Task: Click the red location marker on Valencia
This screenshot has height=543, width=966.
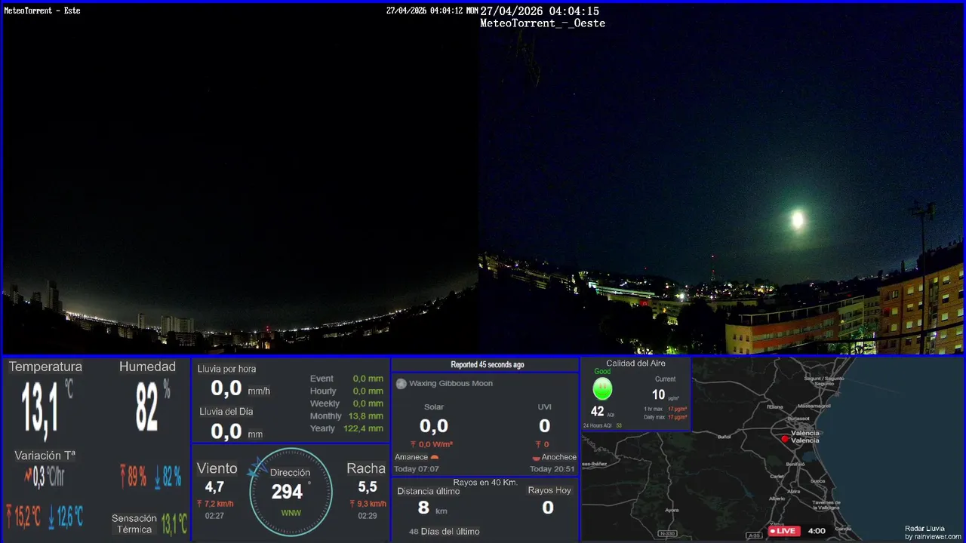Action: (785, 439)
